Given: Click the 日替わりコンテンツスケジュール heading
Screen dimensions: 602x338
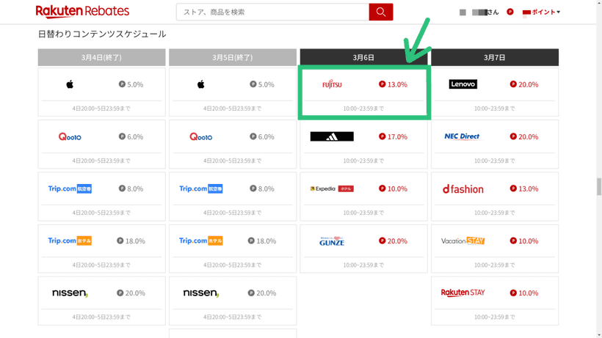Looking at the screenshot, I should (x=102, y=34).
